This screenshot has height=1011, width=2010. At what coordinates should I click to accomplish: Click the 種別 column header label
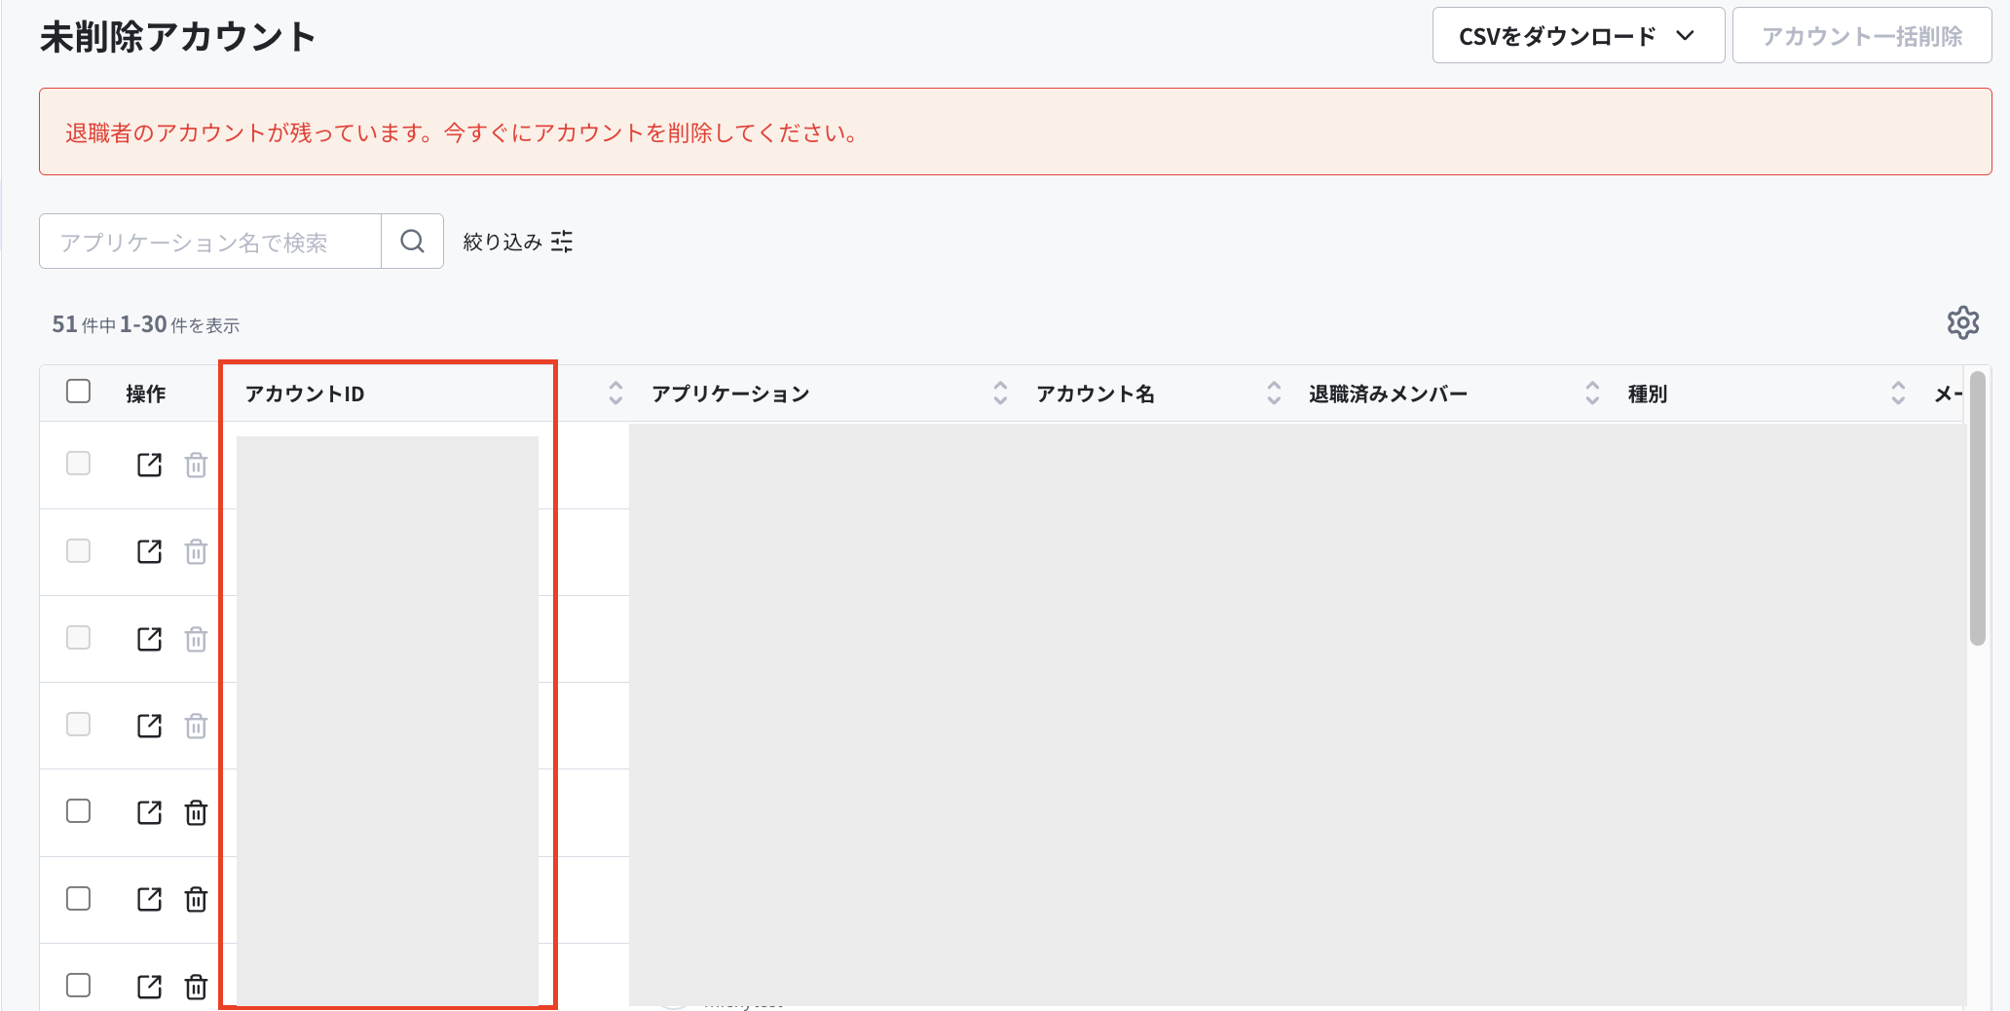tap(1648, 393)
